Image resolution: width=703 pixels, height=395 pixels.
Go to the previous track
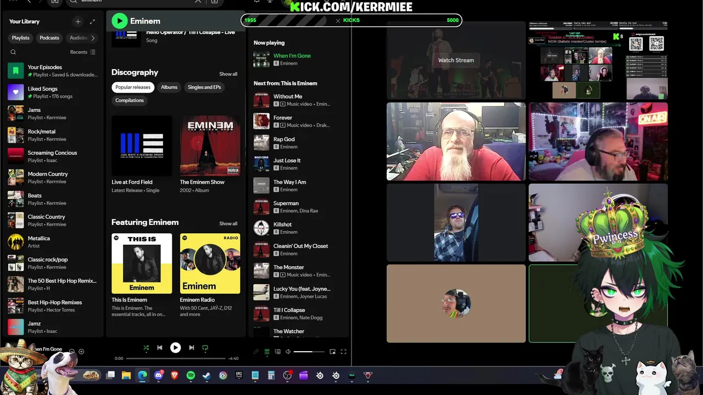159,347
